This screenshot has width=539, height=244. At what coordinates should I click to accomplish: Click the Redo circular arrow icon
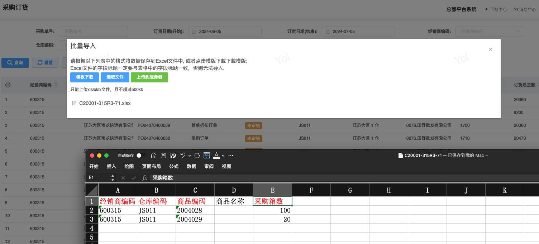click(x=197, y=156)
